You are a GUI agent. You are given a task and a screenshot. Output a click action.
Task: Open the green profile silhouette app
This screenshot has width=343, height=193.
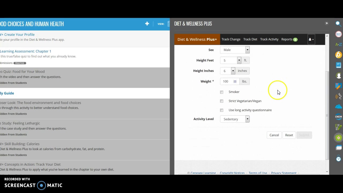tap(338, 76)
